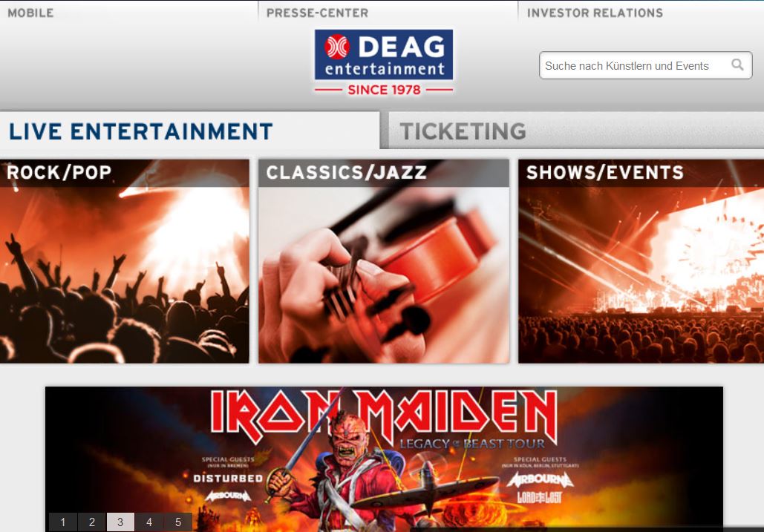Open the ROCK/POP category tile
Image resolution: width=764 pixels, height=532 pixels.
[x=124, y=261]
